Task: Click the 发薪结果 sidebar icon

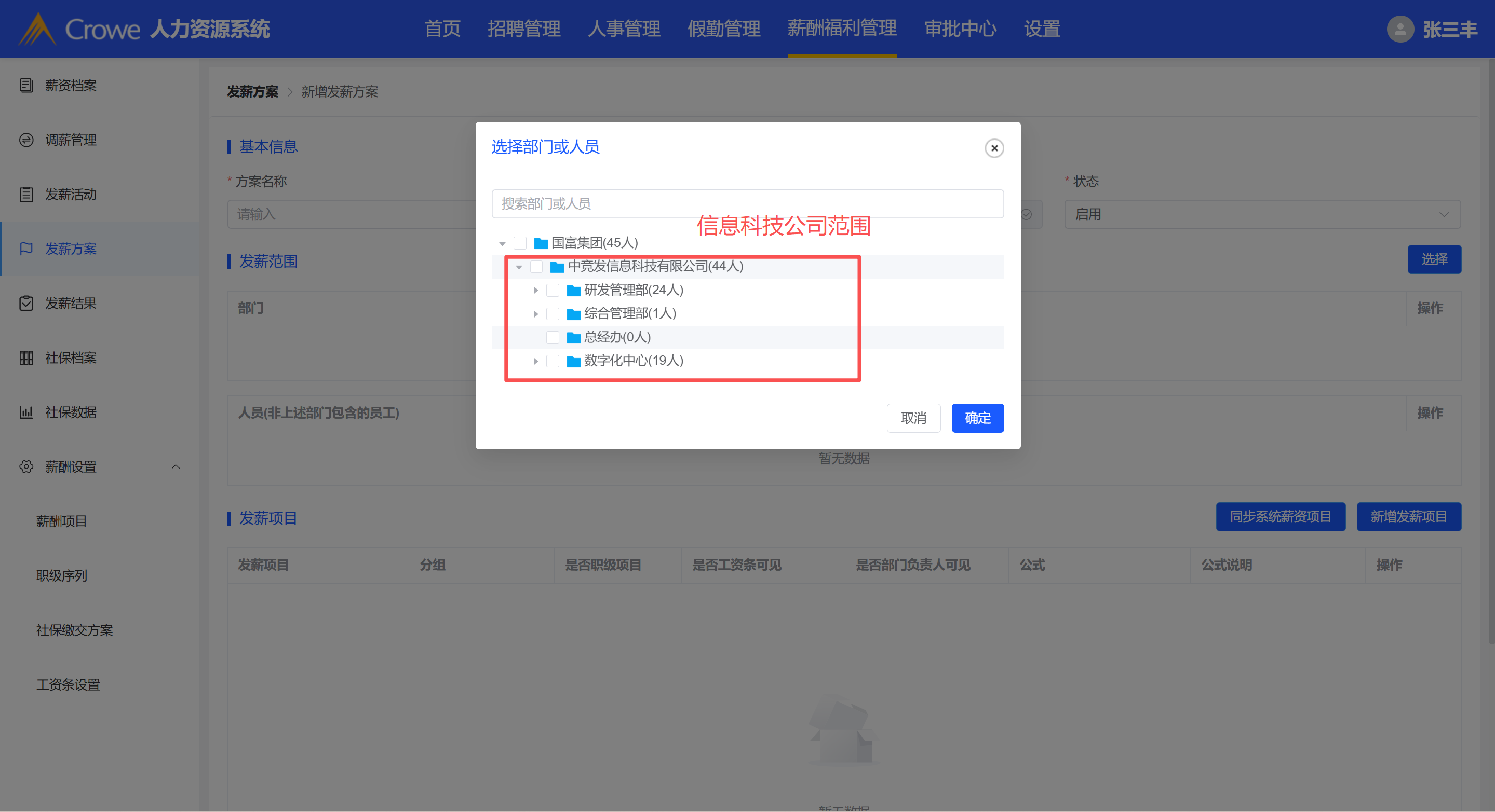Action: pyautogui.click(x=26, y=304)
